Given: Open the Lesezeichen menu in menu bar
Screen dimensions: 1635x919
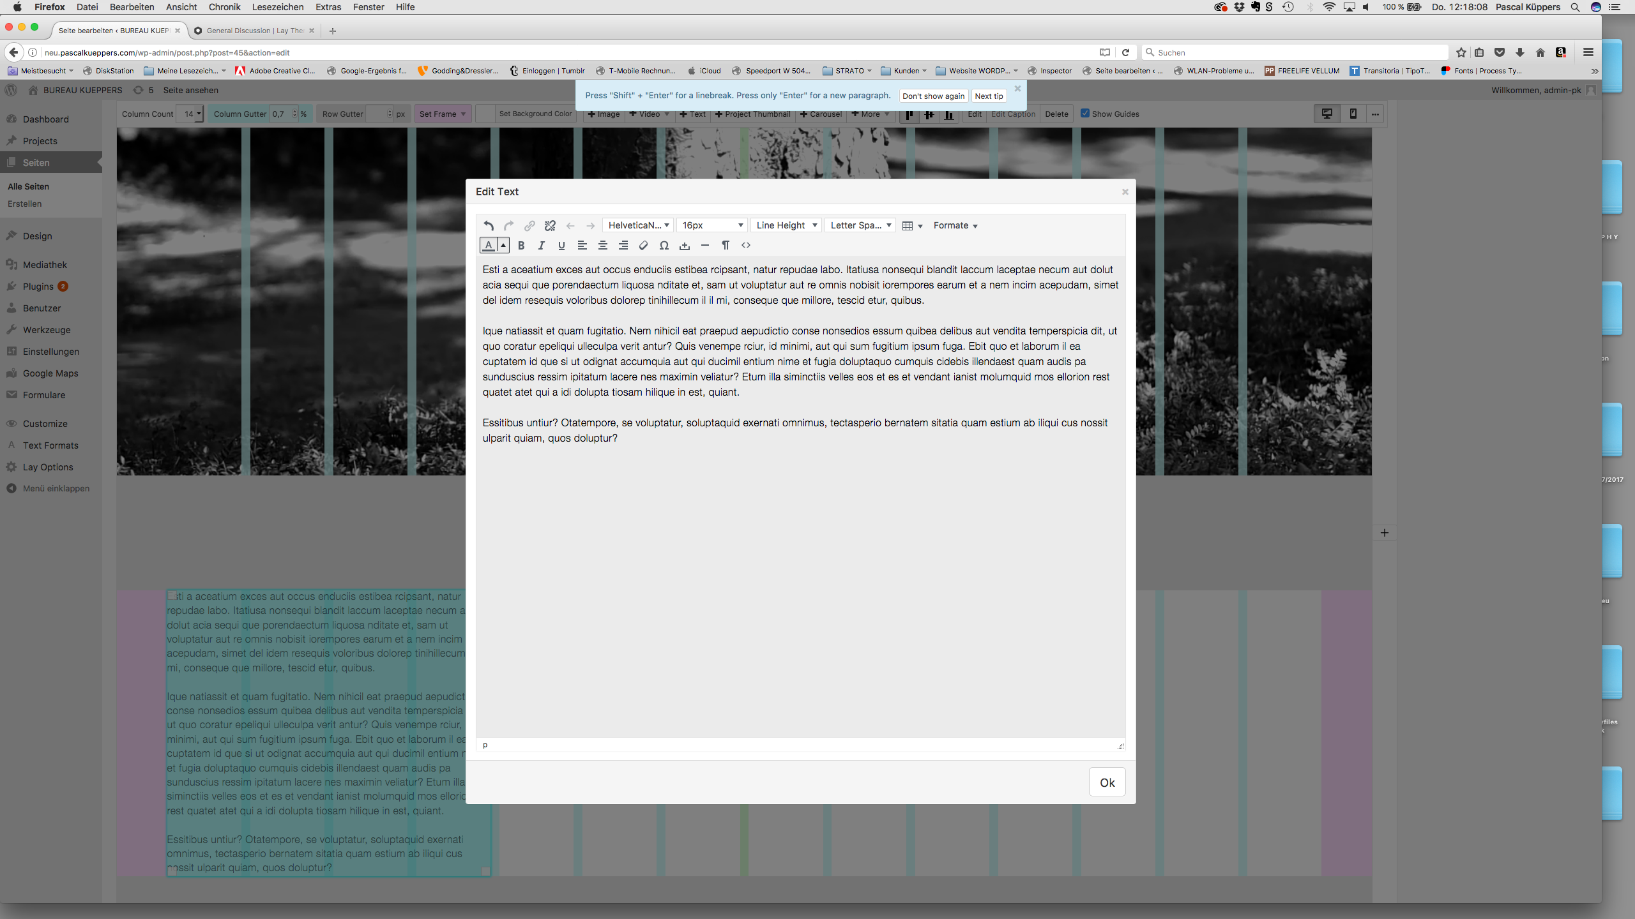Looking at the screenshot, I should [x=277, y=7].
